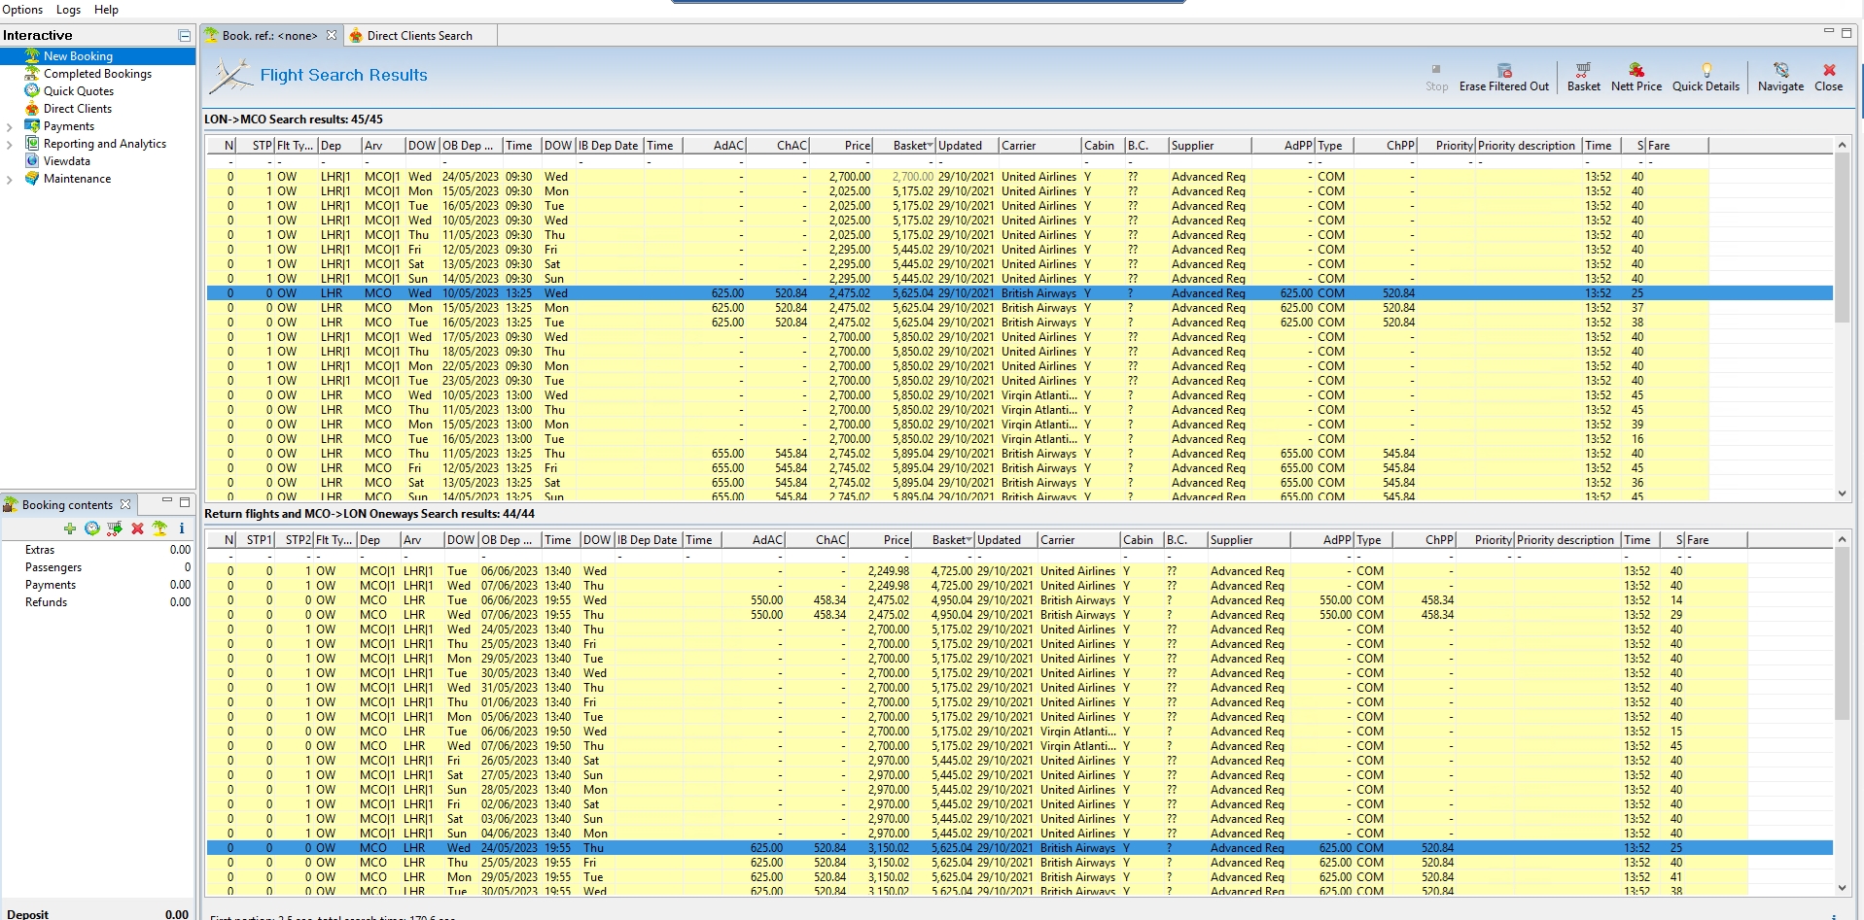Open Completed Bookings in sidebar
Viewport: 1864px width, 920px height.
point(97,74)
